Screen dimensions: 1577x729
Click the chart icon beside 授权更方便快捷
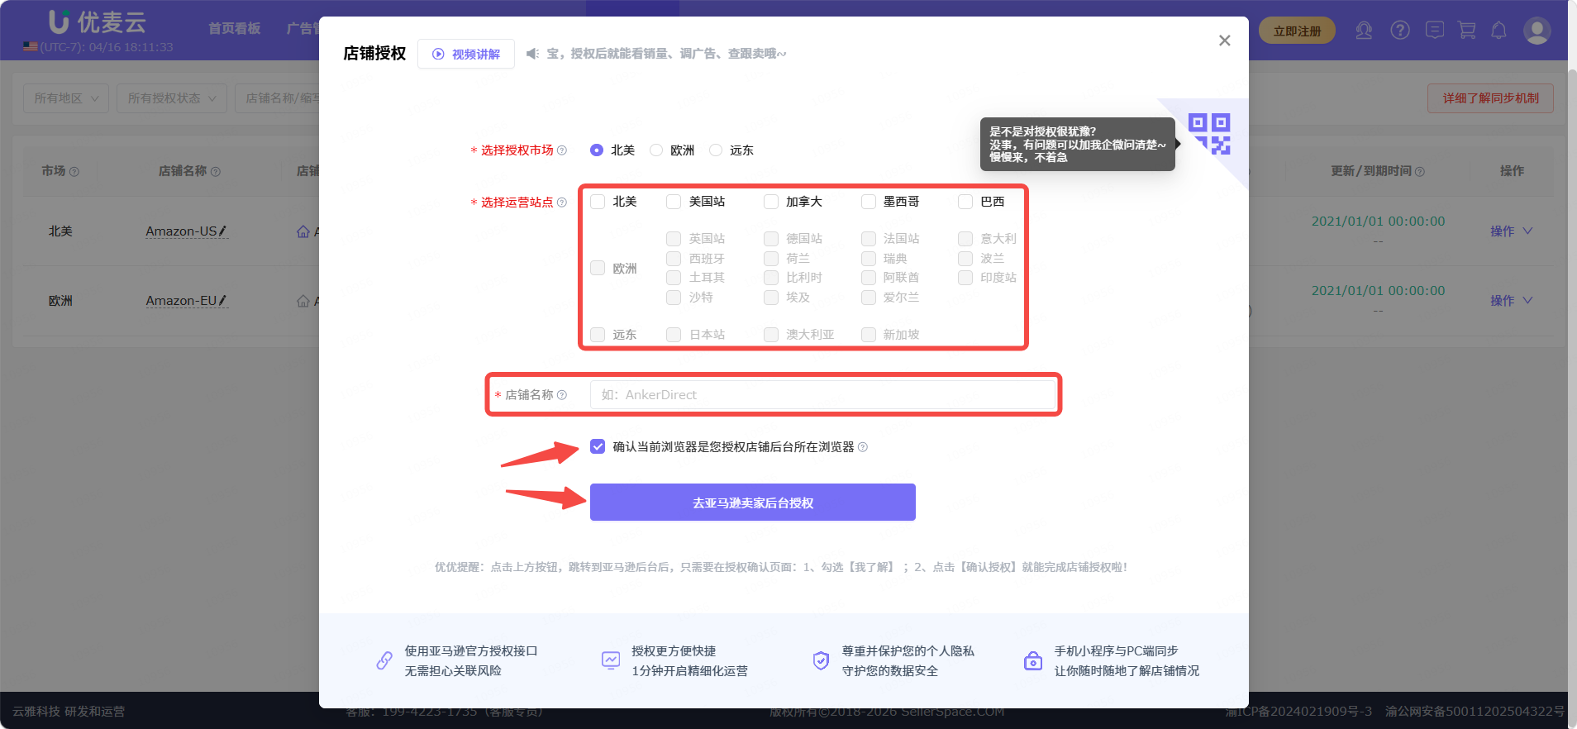coord(611,660)
